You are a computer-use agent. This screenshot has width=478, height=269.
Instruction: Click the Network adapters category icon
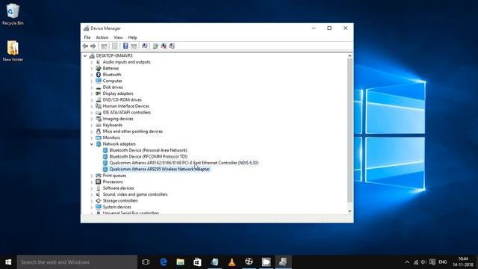pos(98,144)
